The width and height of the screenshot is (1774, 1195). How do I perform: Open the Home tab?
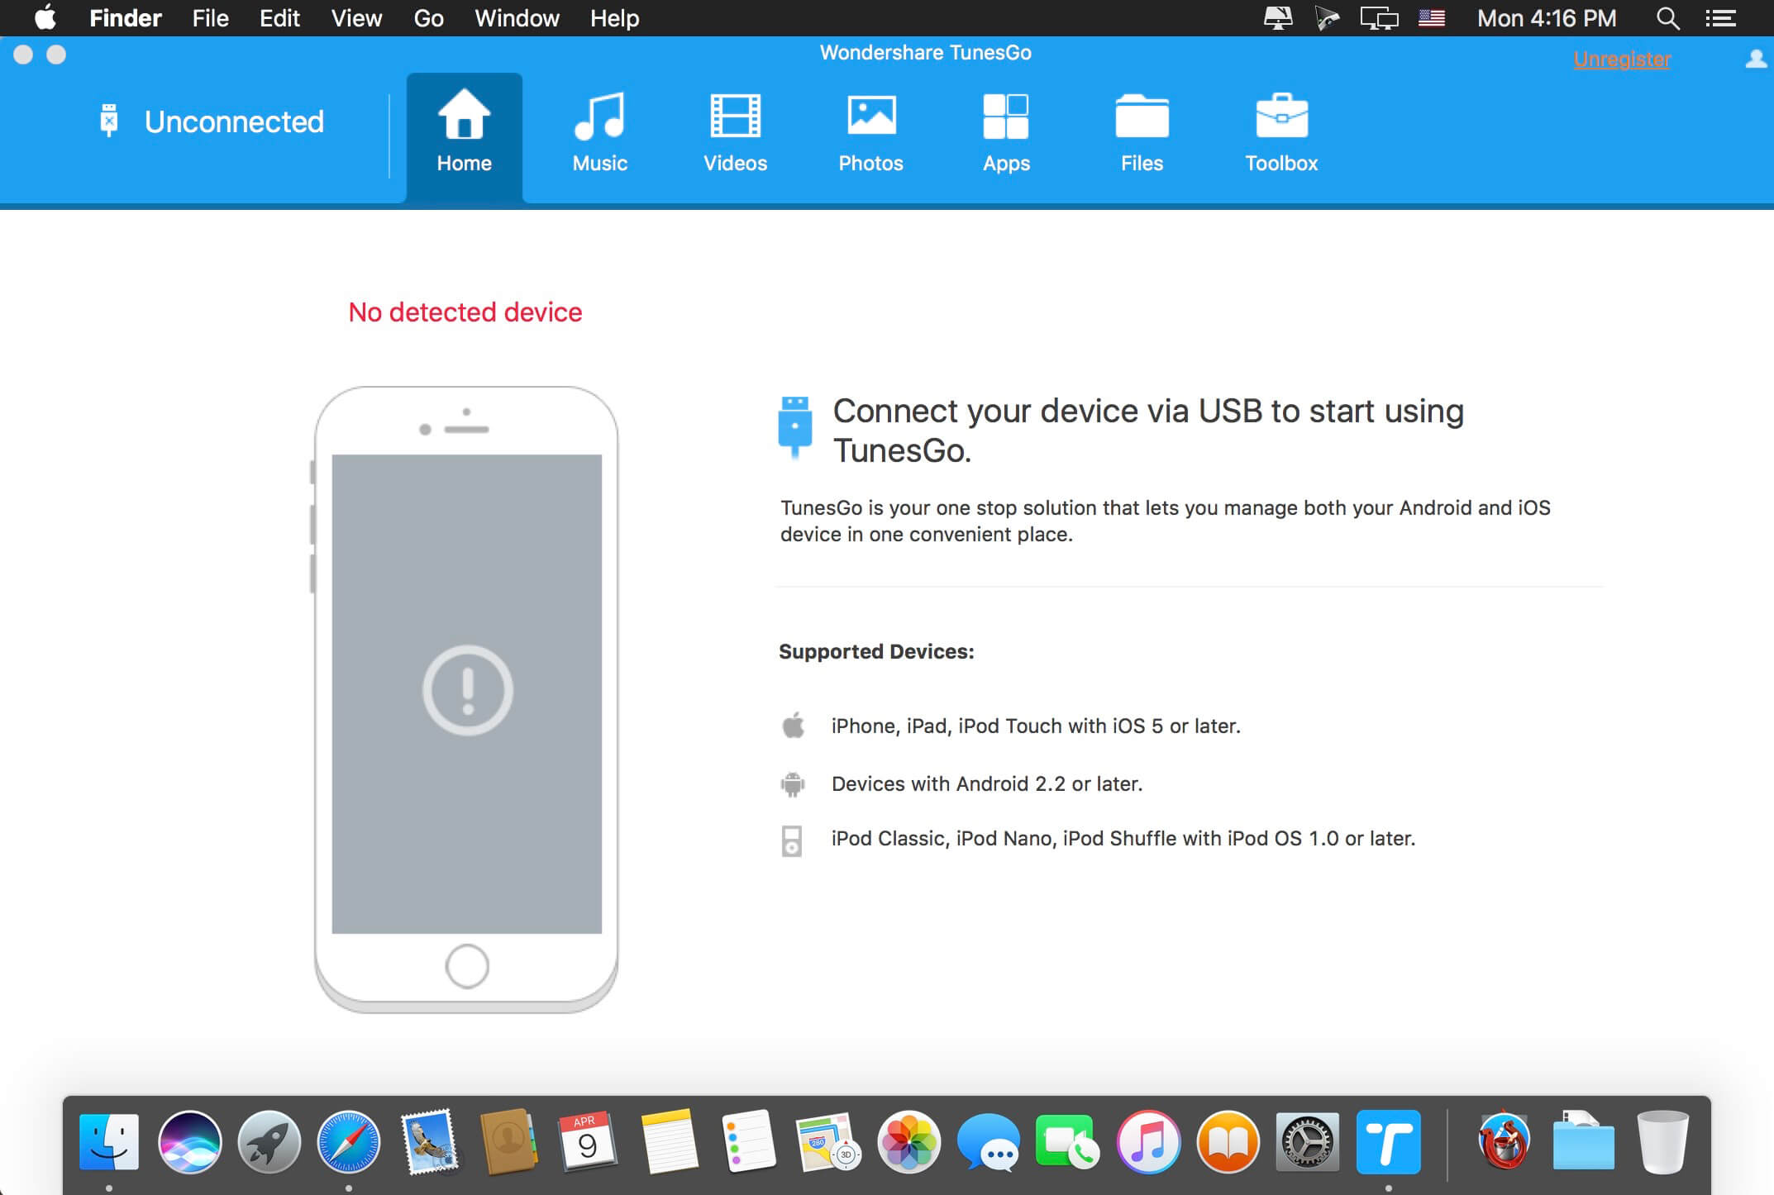pos(464,136)
